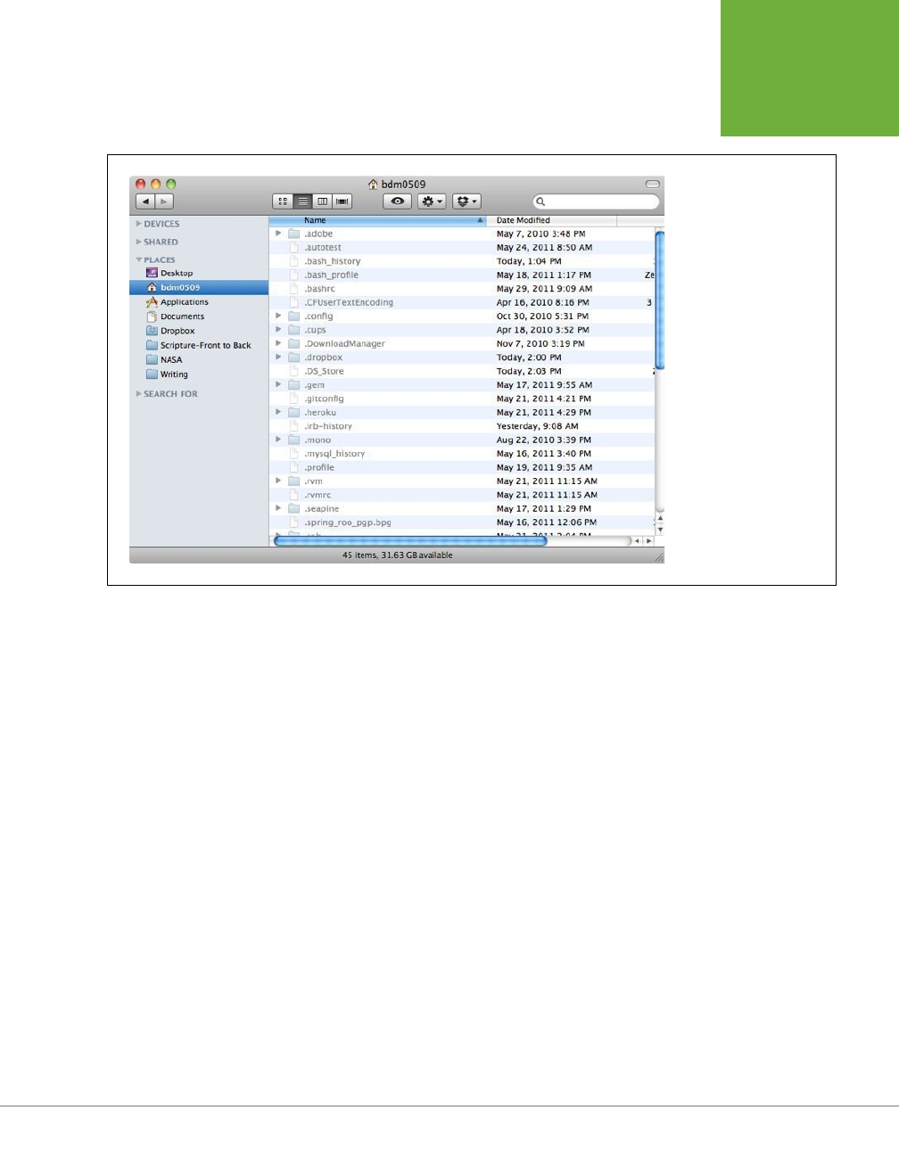Open Applications in the sidebar
The image size is (899, 1168).
click(177, 302)
